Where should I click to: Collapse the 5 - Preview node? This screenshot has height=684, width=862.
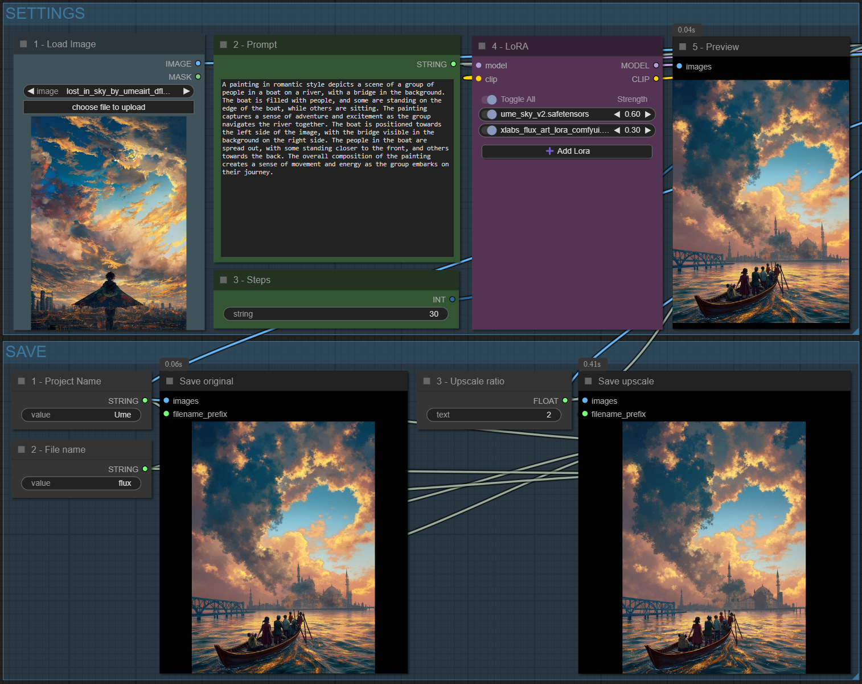click(682, 47)
